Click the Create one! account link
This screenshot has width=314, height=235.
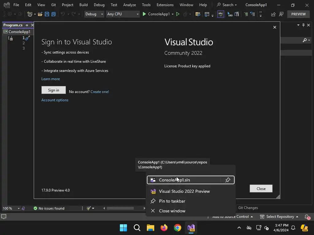coord(100,92)
